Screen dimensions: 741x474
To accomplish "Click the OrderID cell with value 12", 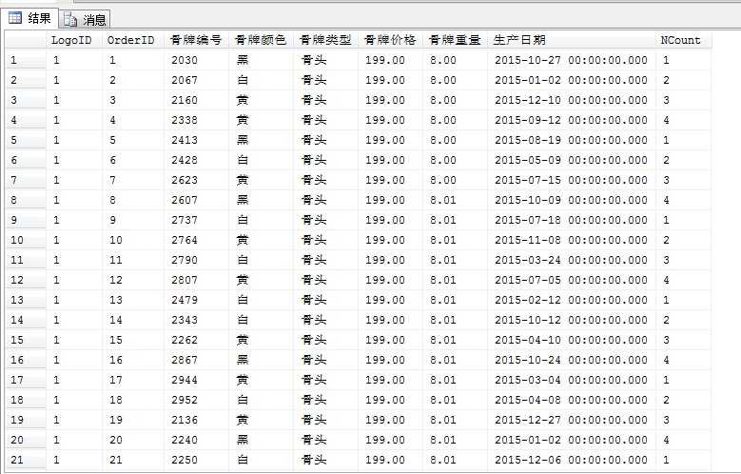I will [134, 280].
